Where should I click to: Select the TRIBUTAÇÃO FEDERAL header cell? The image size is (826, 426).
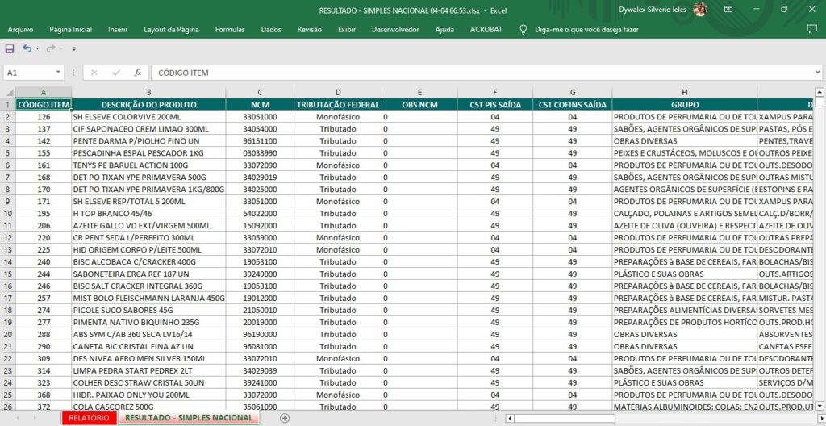[x=337, y=105]
